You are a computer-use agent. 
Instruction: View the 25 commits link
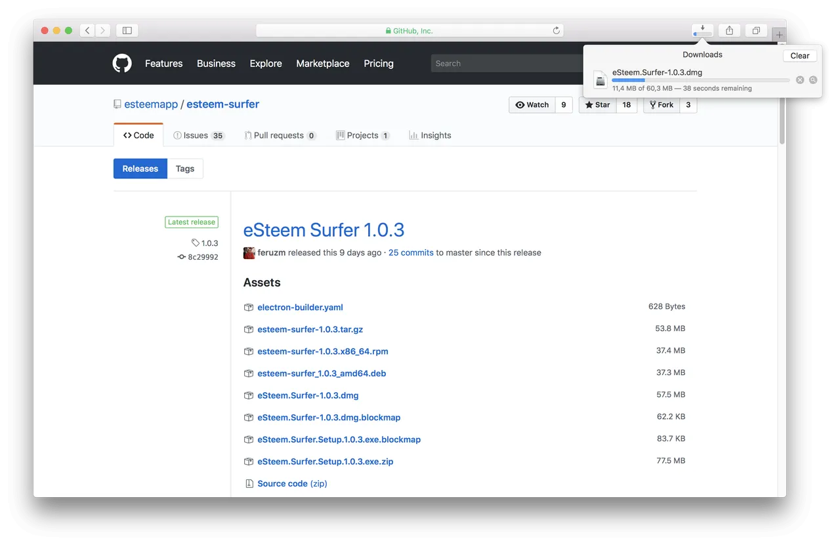(x=411, y=252)
